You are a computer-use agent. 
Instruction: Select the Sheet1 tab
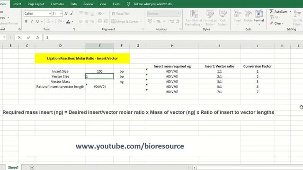click(13, 168)
